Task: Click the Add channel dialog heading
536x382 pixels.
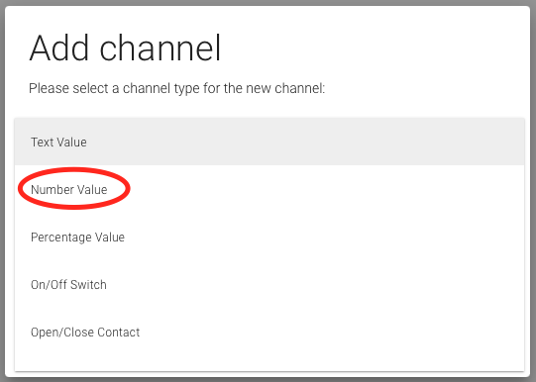Action: click(x=125, y=48)
